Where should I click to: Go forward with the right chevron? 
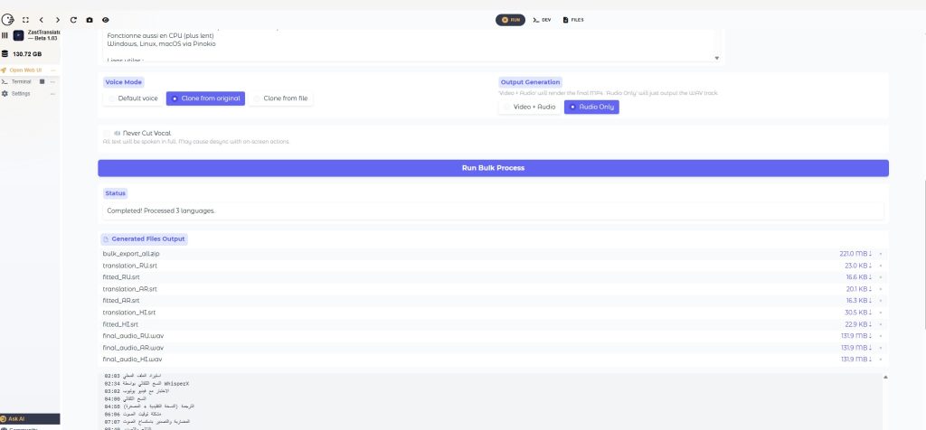[57, 20]
